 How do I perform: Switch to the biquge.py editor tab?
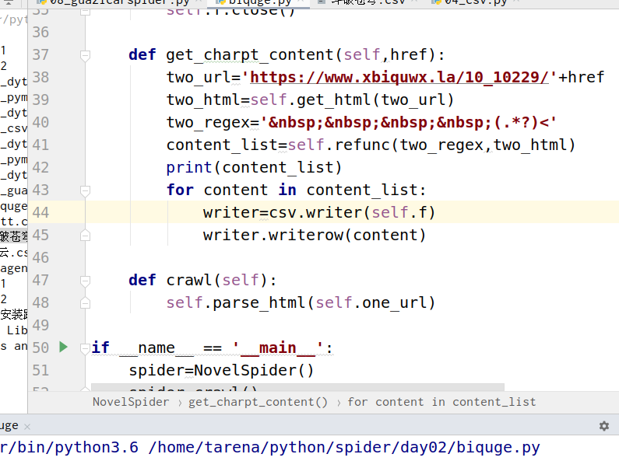point(262,2)
